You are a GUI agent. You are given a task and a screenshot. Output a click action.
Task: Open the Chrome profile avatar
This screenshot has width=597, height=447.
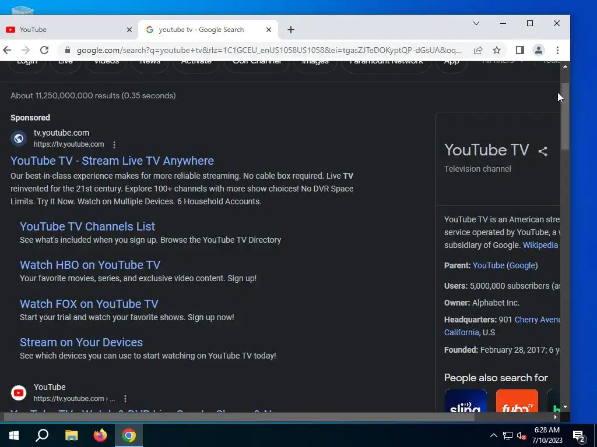pos(538,50)
